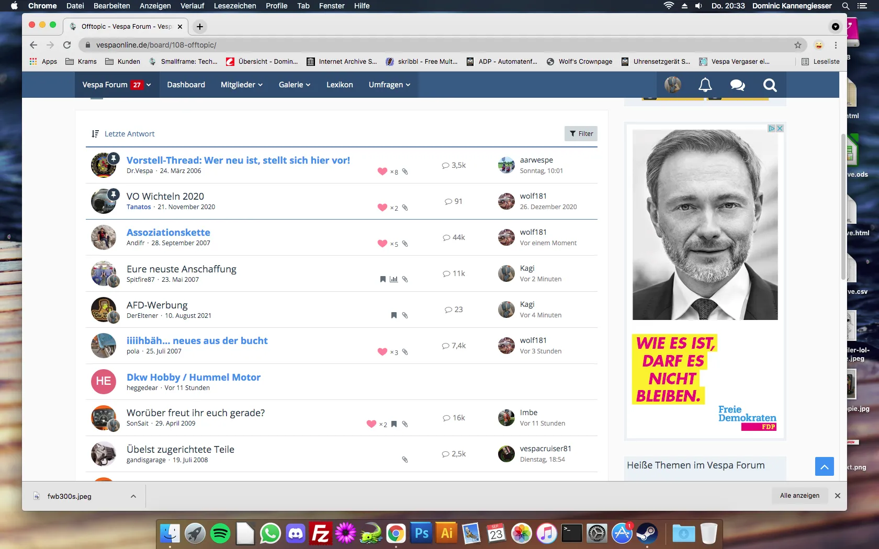Image resolution: width=879 pixels, height=549 pixels.
Task: Open a new browser tab
Action: (x=200, y=27)
